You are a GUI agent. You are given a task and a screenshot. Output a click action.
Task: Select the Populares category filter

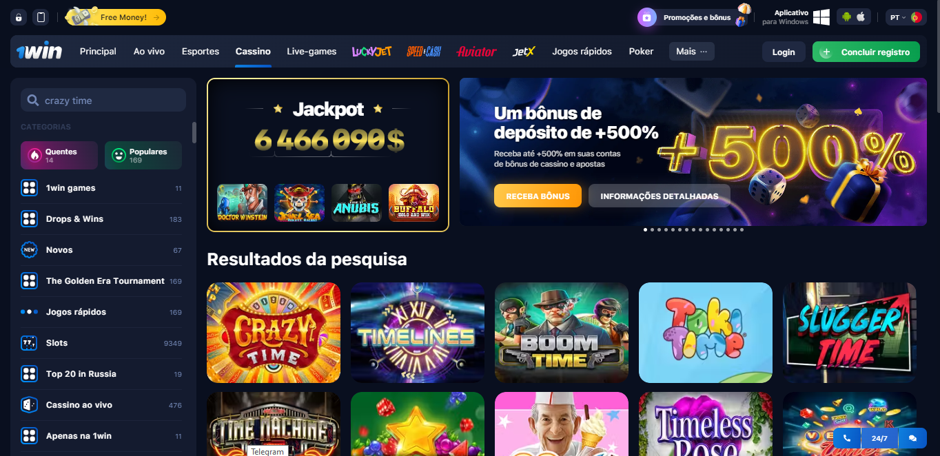coord(143,155)
